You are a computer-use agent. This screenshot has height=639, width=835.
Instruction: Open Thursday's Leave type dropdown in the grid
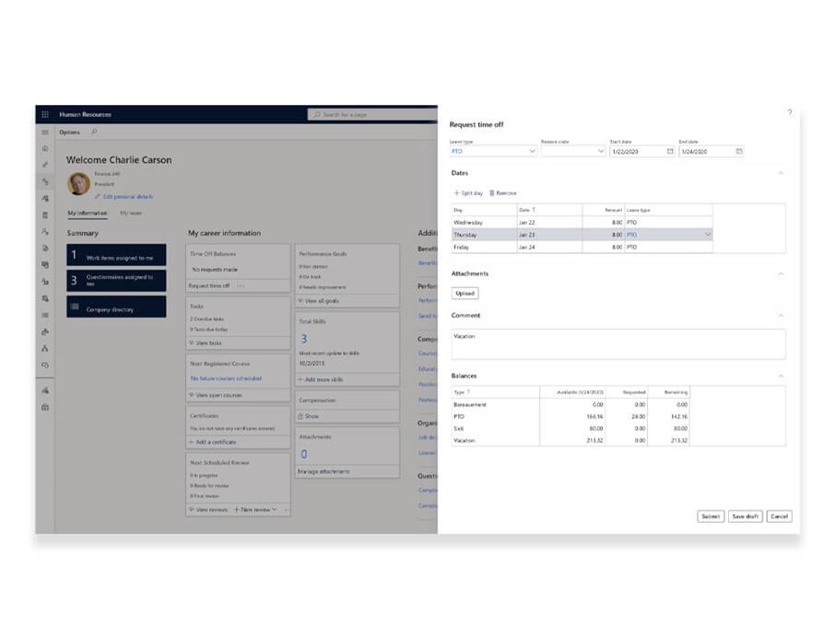tap(706, 235)
